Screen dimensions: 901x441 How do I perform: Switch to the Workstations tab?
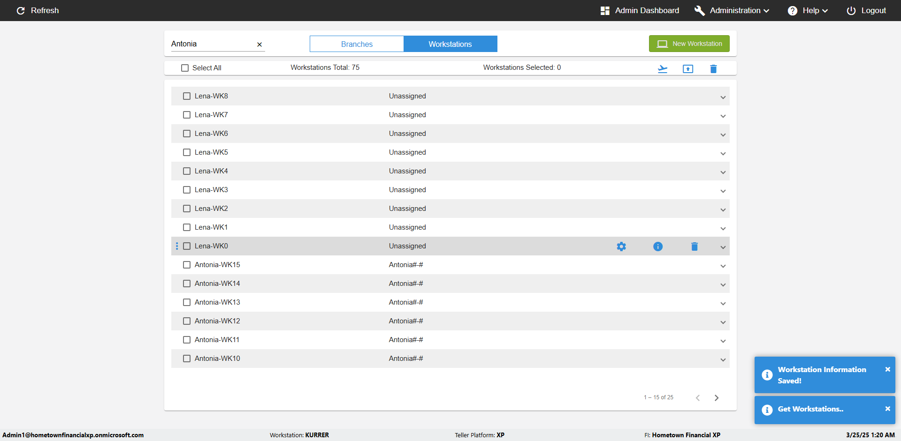[450, 44]
